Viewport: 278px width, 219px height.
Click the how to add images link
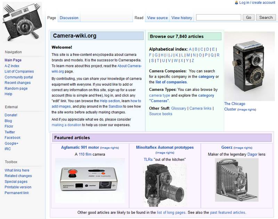136,101
